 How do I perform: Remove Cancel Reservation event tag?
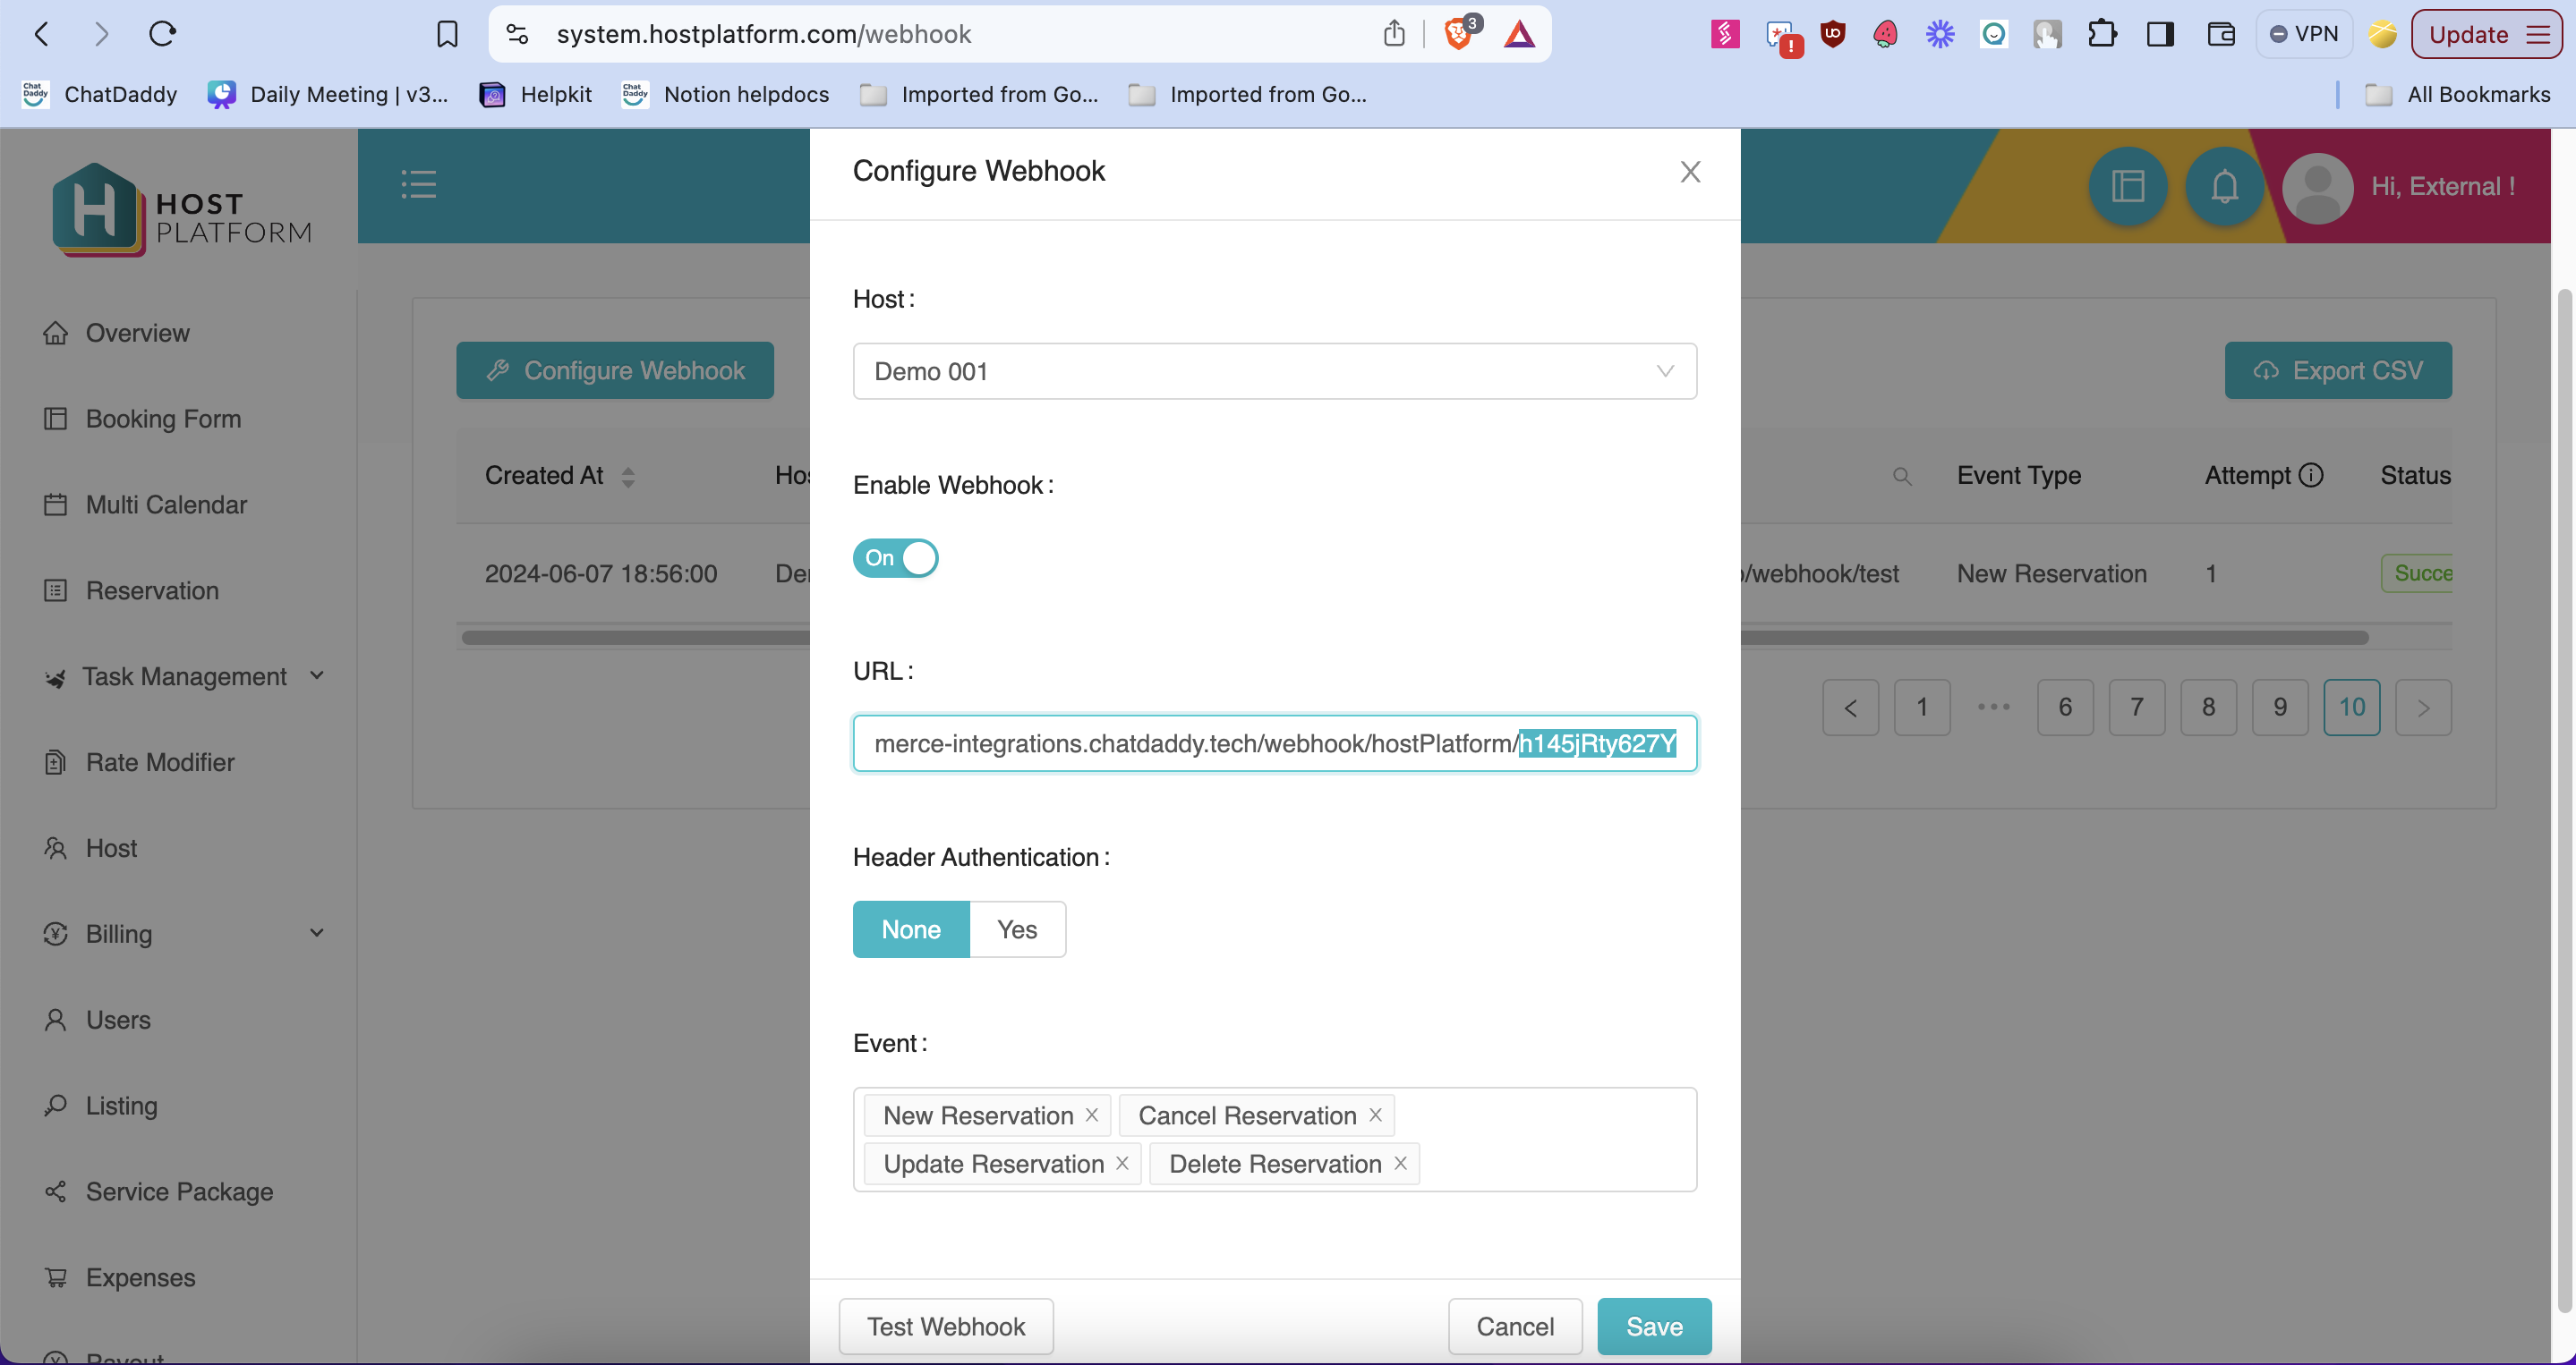1375,1115
